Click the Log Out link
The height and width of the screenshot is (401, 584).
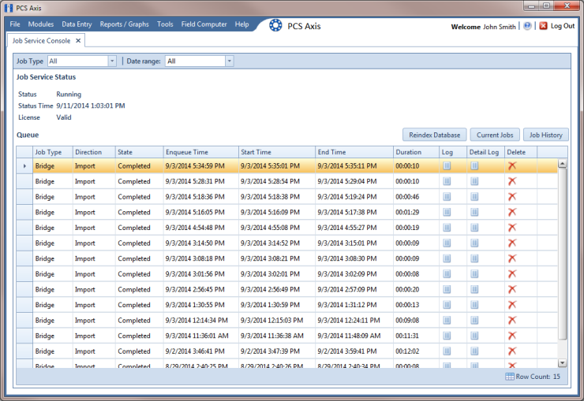click(x=563, y=26)
